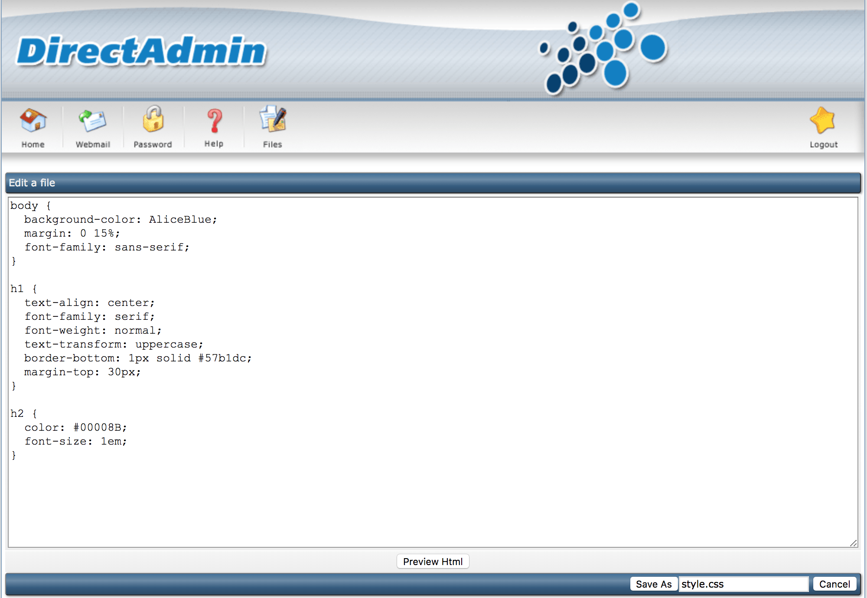Viewport: 867px width, 598px height.
Task: Click the Save As button
Action: coord(654,584)
